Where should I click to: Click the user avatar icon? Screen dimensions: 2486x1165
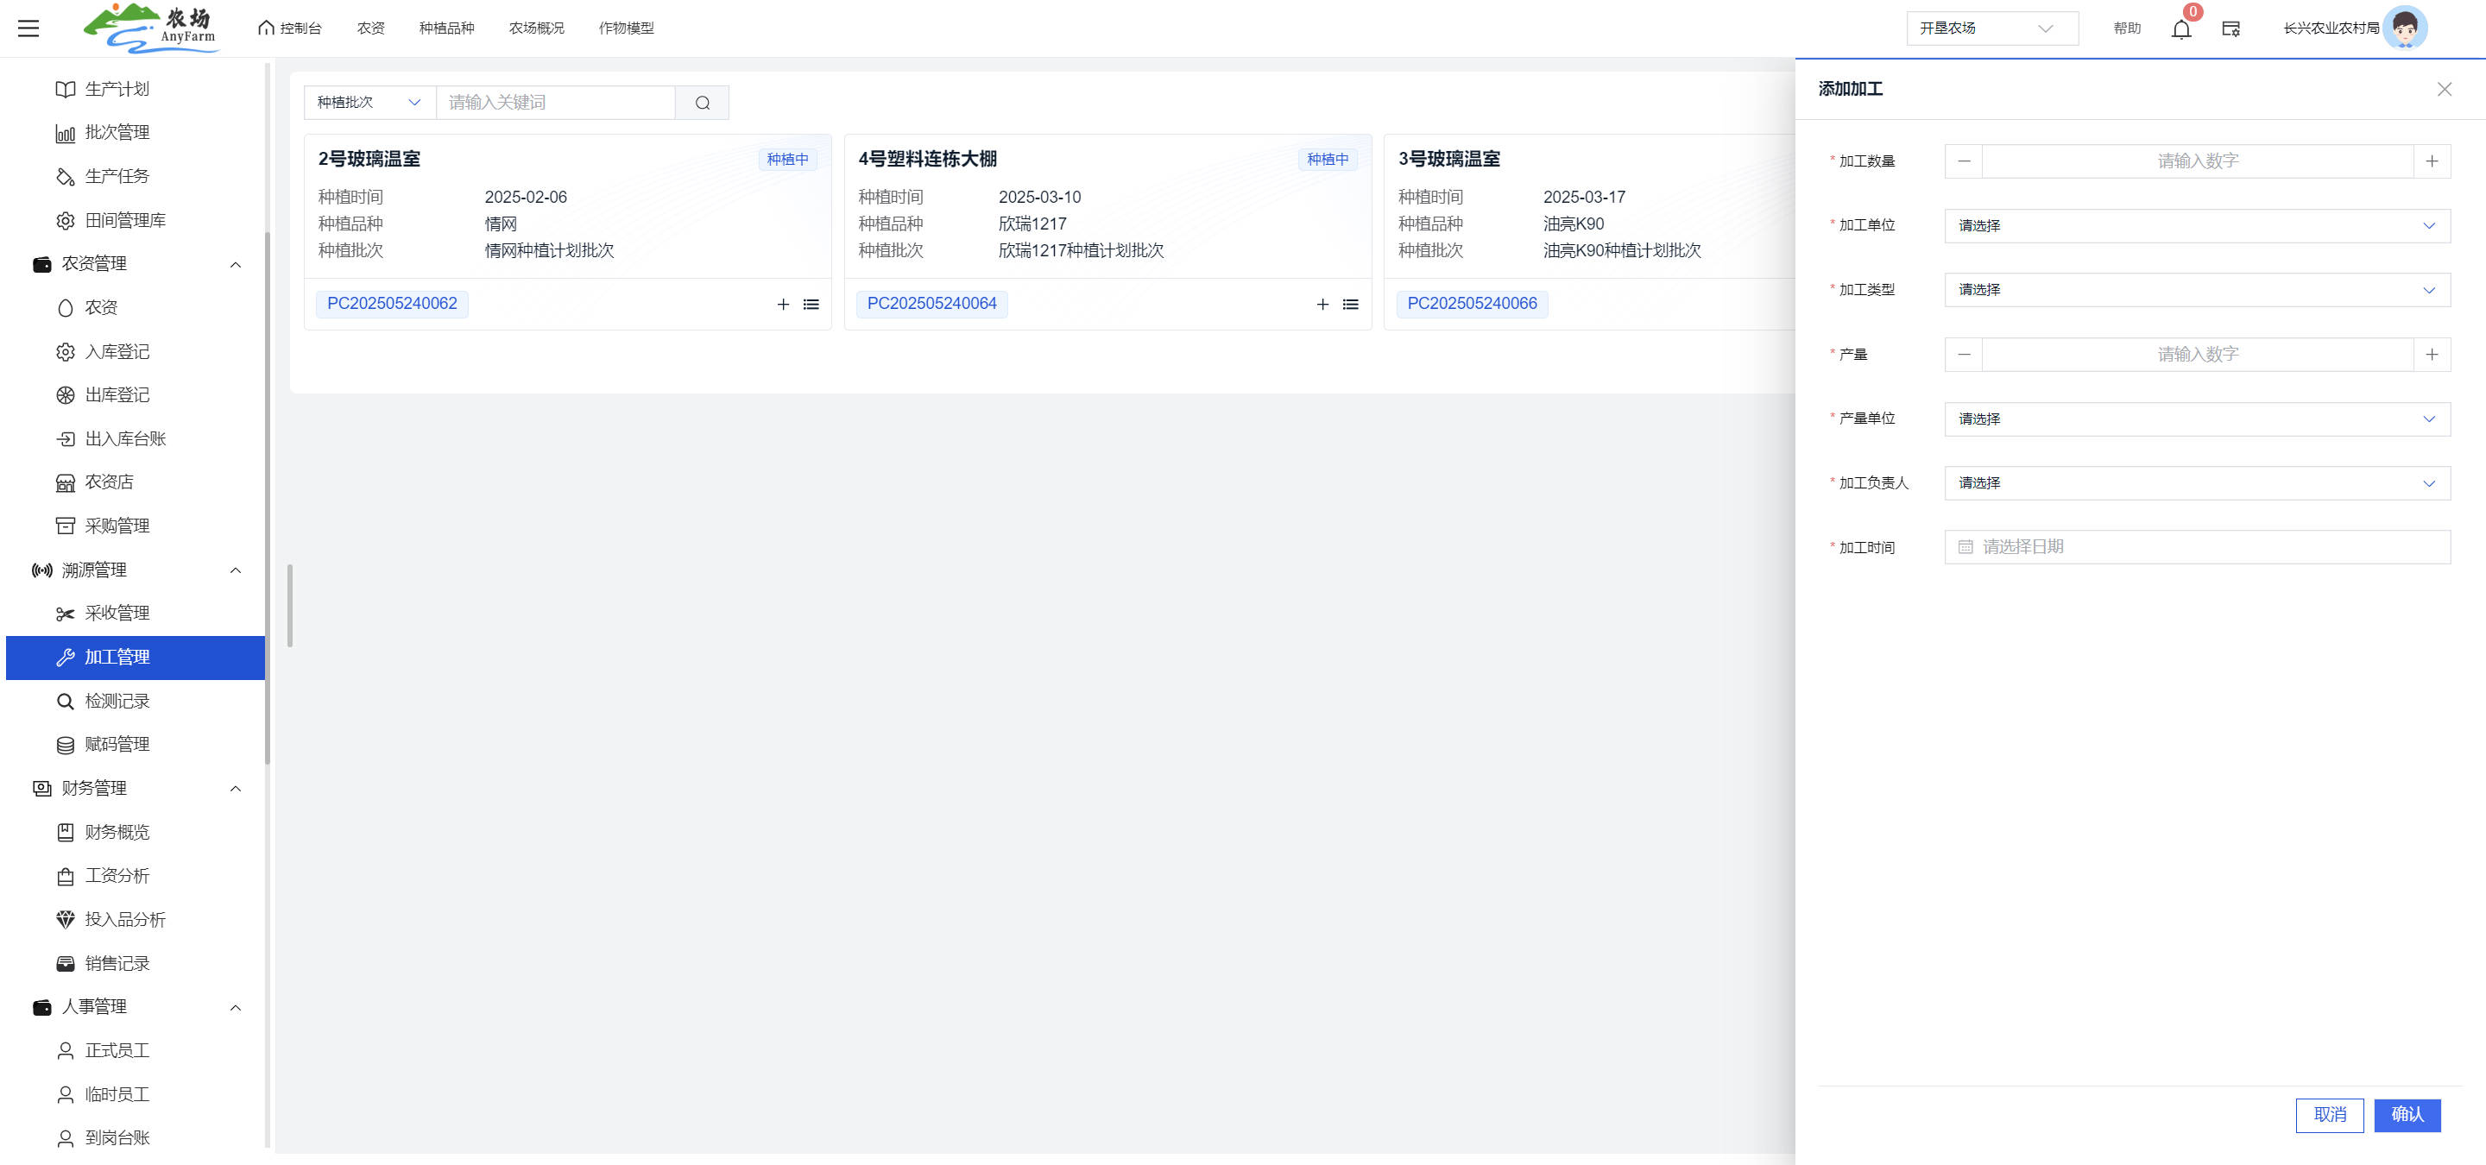pos(2404,28)
